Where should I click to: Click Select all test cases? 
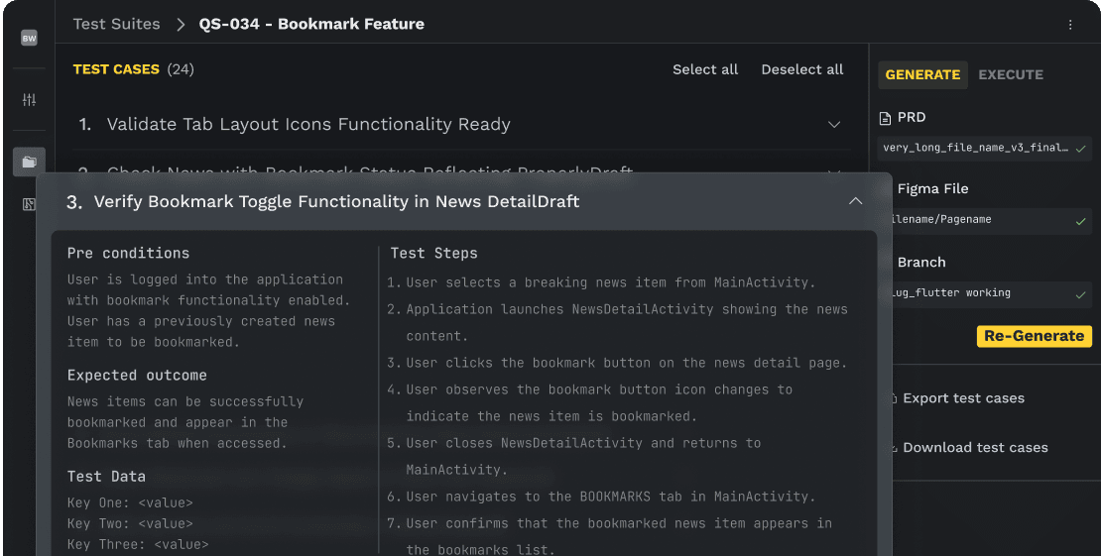pos(705,69)
